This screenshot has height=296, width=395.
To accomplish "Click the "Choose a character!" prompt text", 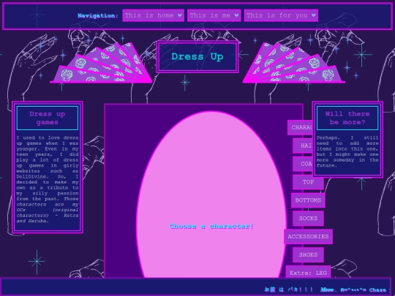I will point(211,226).
